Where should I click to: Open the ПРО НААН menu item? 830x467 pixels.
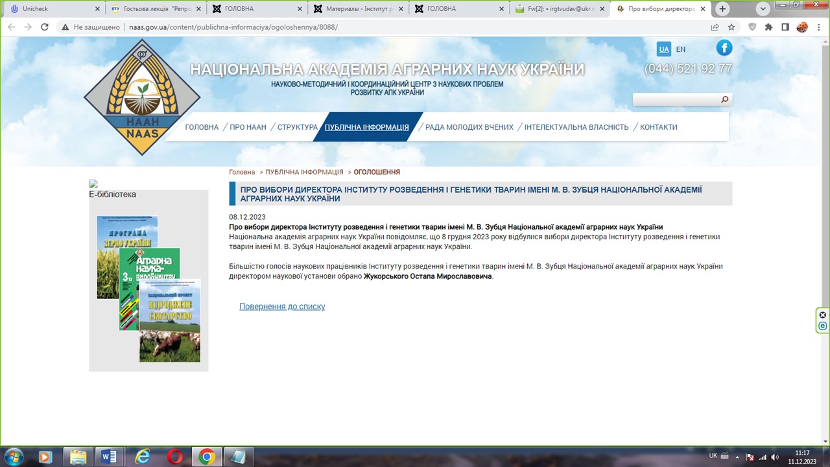(248, 127)
